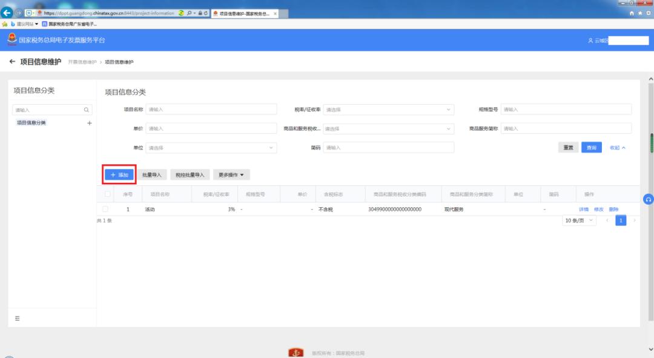
Task: Go to next page arrow in pagination
Action: 635,220
